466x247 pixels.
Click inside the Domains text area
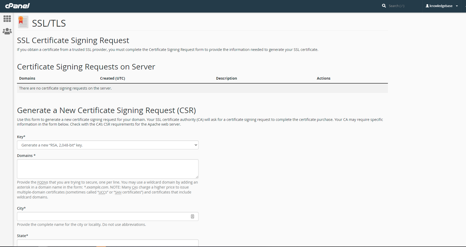107,169
